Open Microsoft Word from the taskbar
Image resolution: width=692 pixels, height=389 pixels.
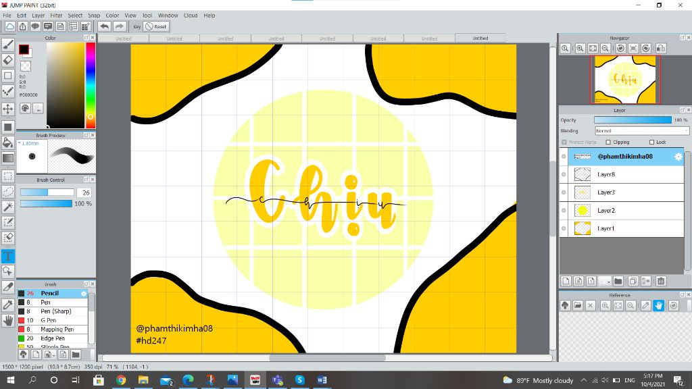click(322, 380)
